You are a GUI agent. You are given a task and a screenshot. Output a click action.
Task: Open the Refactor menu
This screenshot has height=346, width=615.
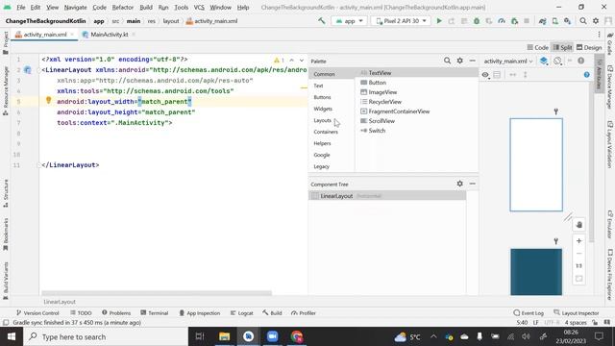coord(123,7)
